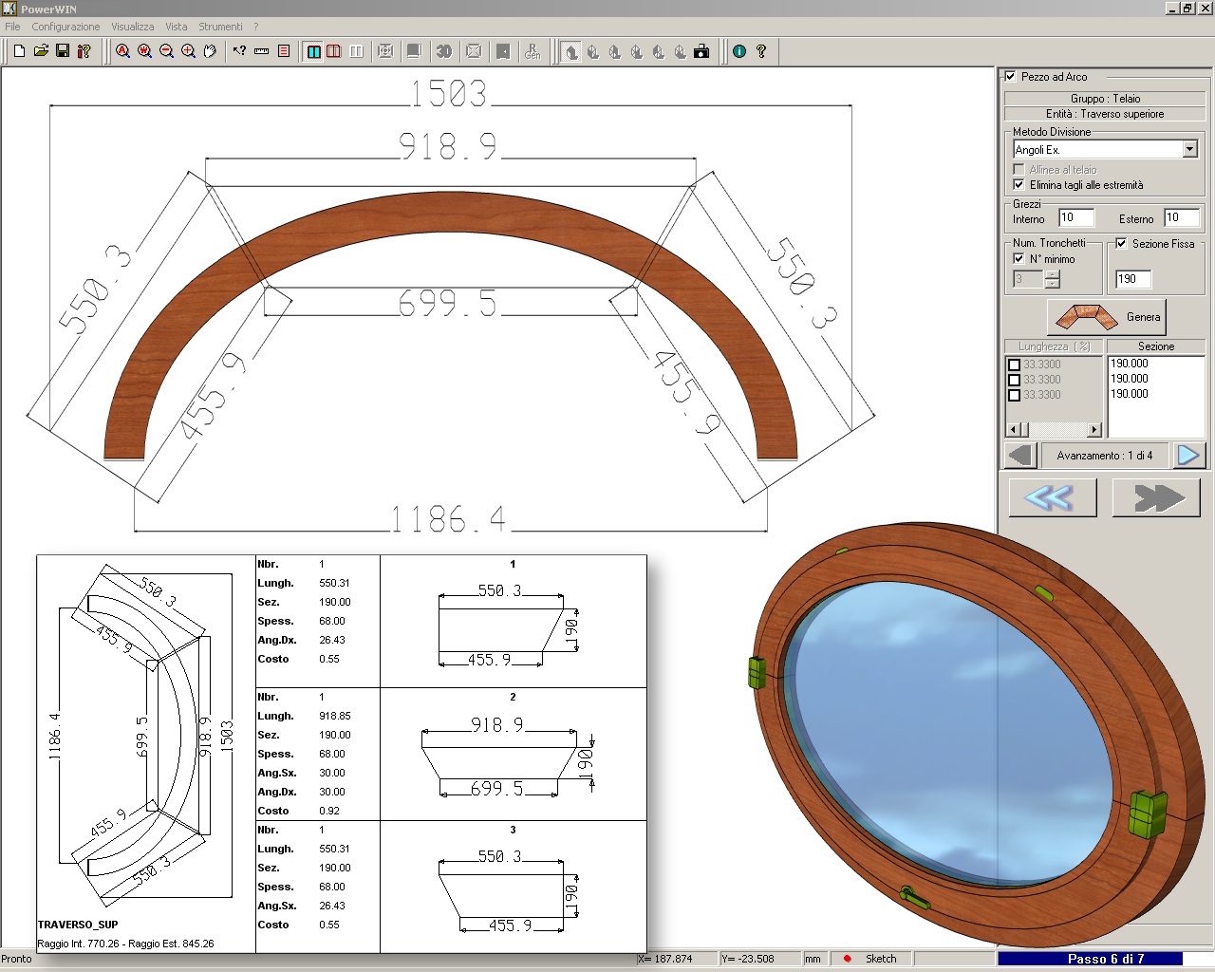Open a file with the folder icon
Screen dimensions: 1215x972
tap(41, 51)
